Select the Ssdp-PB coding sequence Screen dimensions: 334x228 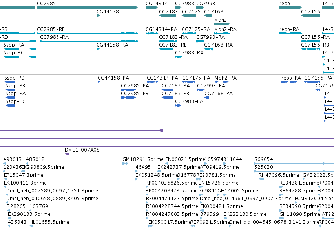(10, 90)
